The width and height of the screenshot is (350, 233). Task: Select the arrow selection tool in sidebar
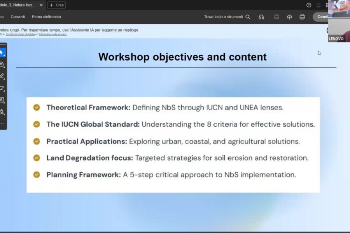coord(2,53)
